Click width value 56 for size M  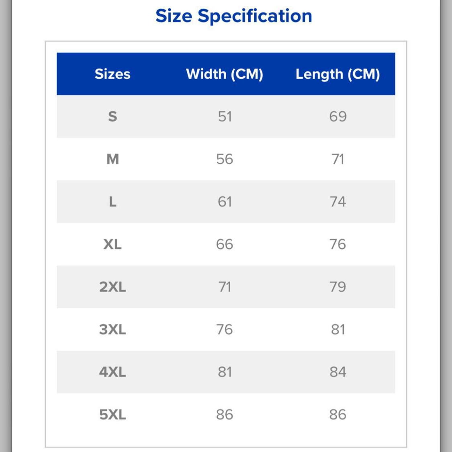click(225, 159)
